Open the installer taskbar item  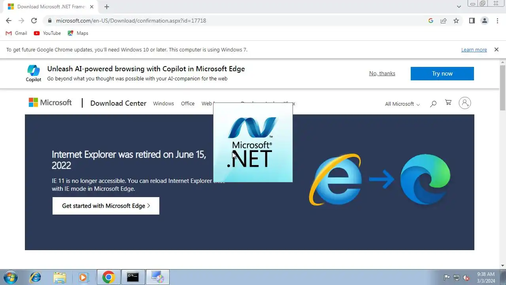[157, 277]
